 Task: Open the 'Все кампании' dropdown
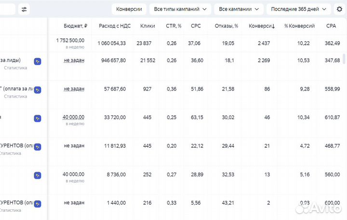pos(239,9)
